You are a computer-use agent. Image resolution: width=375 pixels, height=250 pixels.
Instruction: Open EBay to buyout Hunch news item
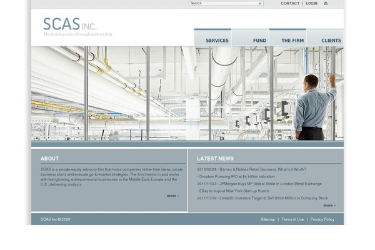(x=233, y=191)
